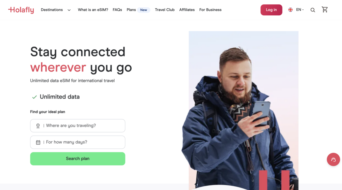Viewport: 342px width, 190px height.
Task: Open the EN language selector
Action: [x=300, y=10]
